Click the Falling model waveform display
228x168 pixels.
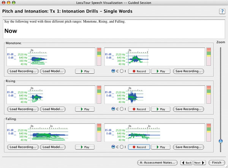51,133
